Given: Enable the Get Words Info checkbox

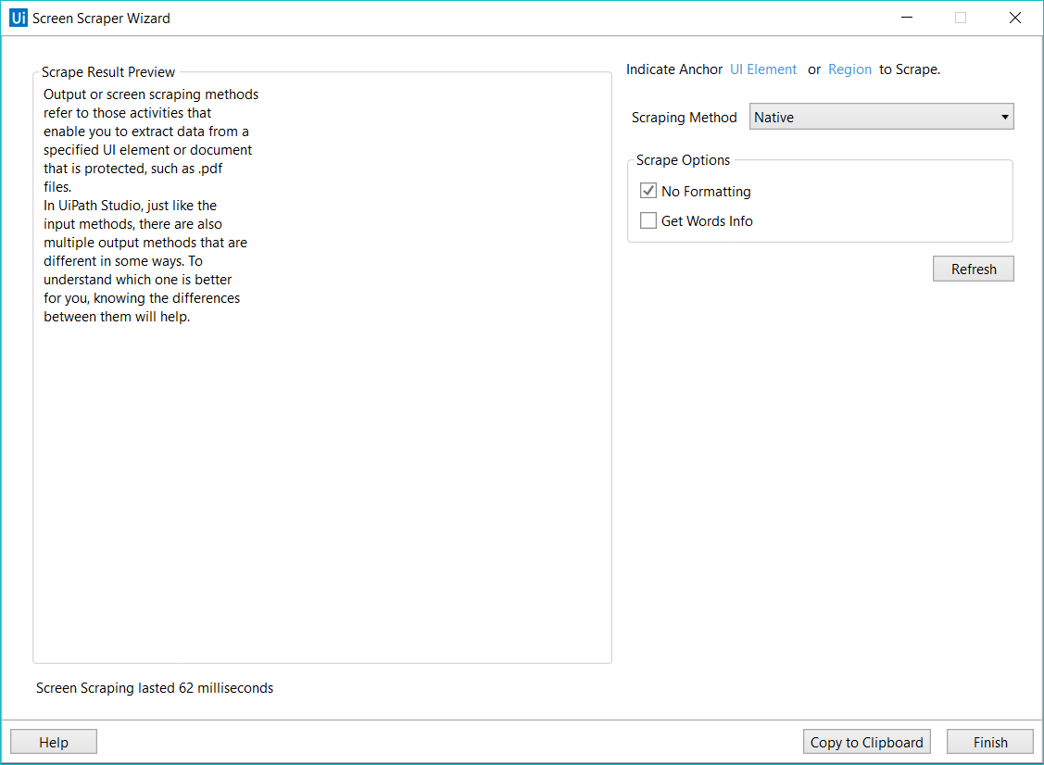Looking at the screenshot, I should click(x=648, y=221).
